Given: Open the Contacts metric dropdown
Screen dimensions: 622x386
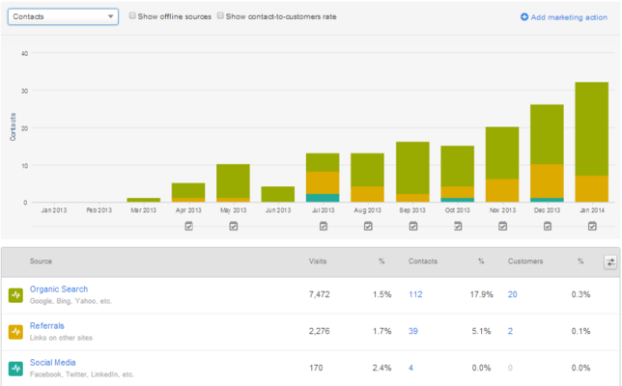Looking at the screenshot, I should pyautogui.click(x=63, y=16).
